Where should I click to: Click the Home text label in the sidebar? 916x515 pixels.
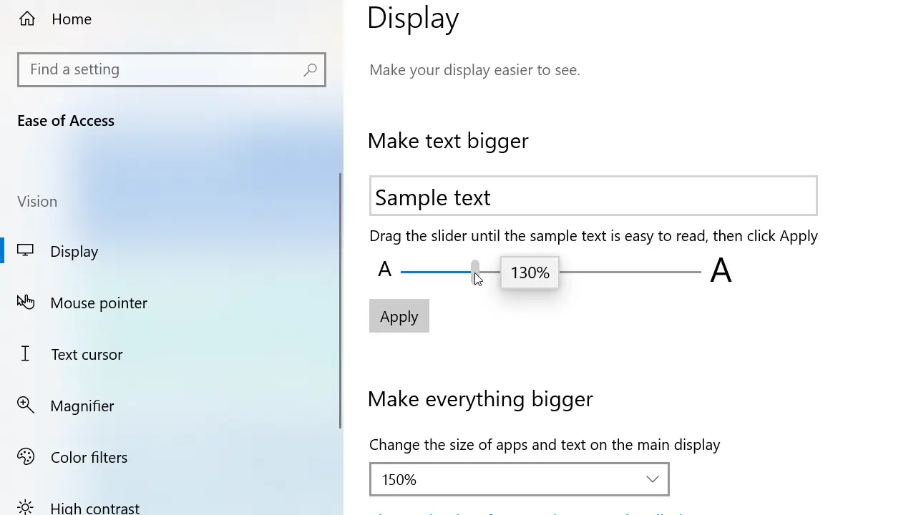tap(72, 19)
